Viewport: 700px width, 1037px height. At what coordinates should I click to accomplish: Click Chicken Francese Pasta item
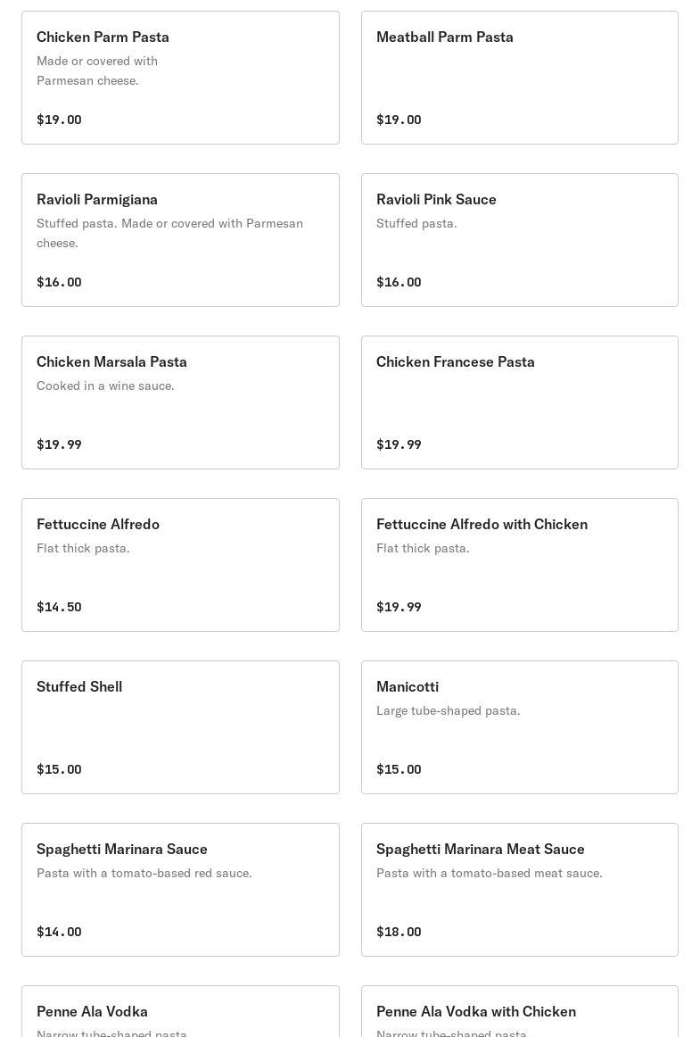pyautogui.click(x=520, y=402)
